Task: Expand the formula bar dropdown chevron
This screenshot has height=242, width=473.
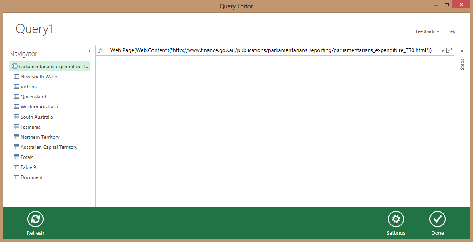Action: pyautogui.click(x=442, y=50)
